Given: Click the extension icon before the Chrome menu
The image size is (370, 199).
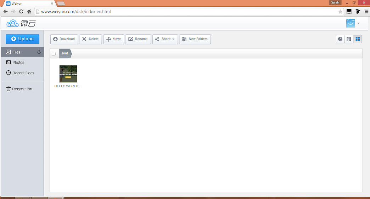Looking at the screenshot, I should pyautogui.click(x=358, y=12).
